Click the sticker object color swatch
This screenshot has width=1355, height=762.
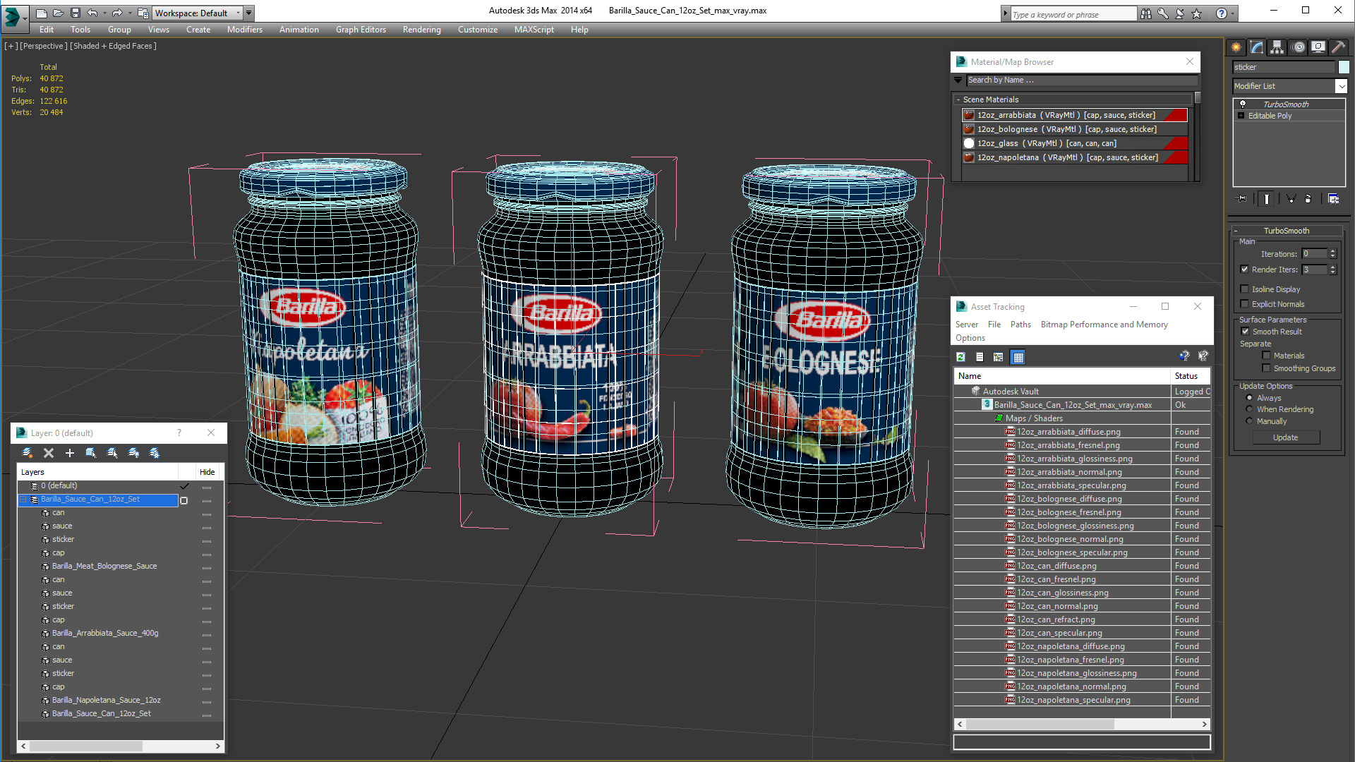1344,67
